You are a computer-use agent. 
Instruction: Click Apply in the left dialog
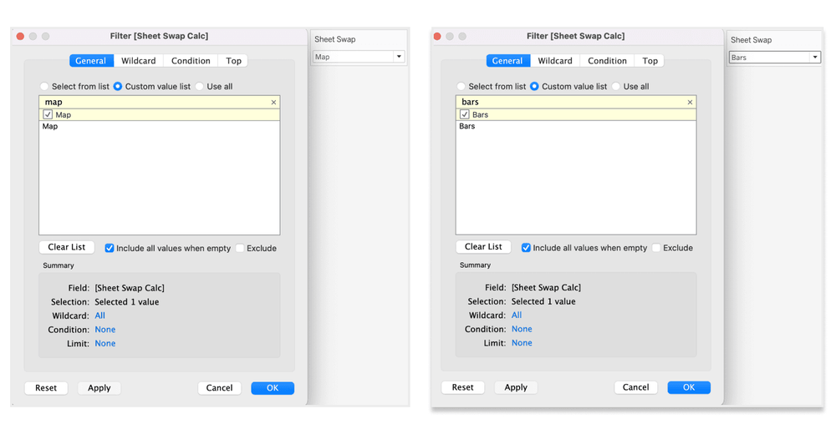tap(99, 388)
